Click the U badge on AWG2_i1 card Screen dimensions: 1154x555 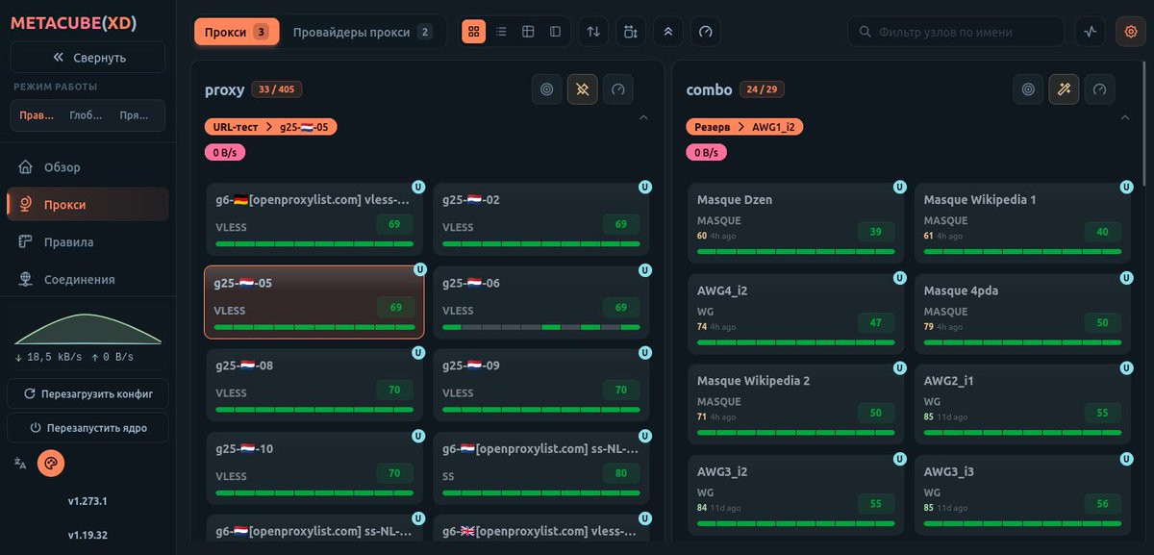(x=1126, y=367)
